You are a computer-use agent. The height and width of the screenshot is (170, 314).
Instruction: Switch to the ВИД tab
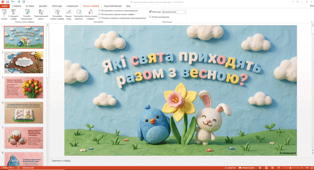128,6
